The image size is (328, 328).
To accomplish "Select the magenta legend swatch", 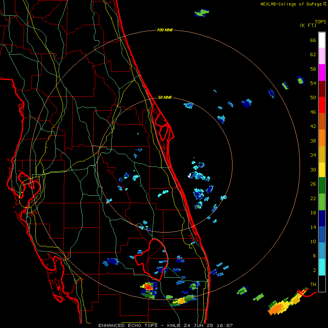I will pyautogui.click(x=322, y=73).
